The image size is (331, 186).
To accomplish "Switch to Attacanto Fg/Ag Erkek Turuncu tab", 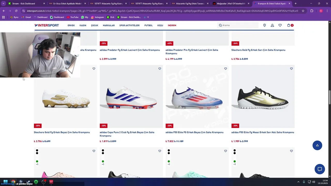I will tap(190, 4).
